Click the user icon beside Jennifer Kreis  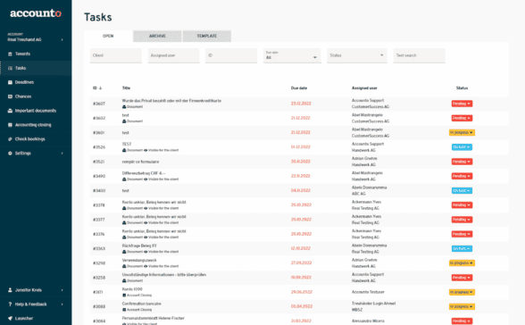pos(10,290)
